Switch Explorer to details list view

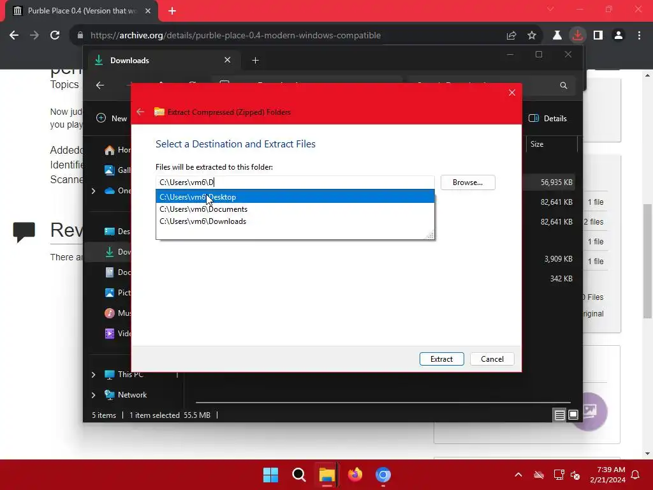[x=559, y=415]
